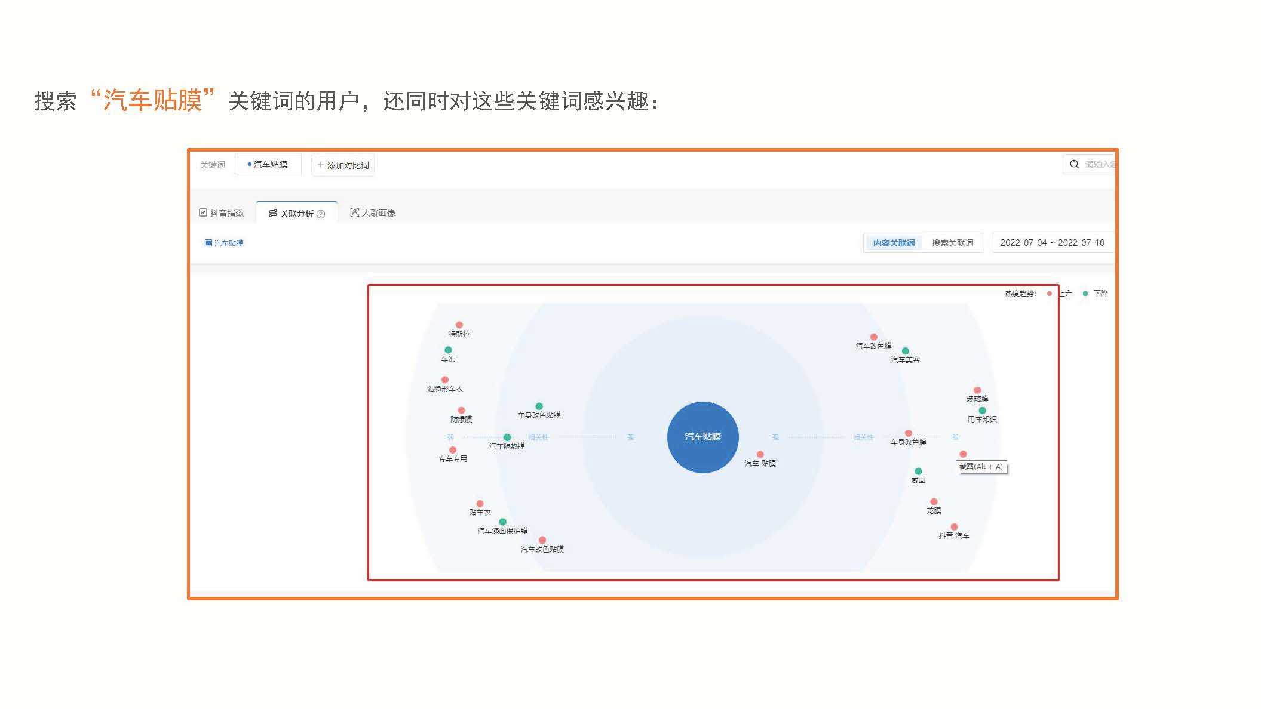Image resolution: width=1261 pixels, height=709 pixels.
Task: Click the 汽车美容 keyword node
Action: (905, 351)
